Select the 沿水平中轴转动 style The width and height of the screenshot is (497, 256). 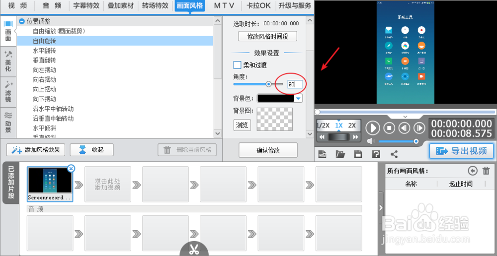coord(115,109)
